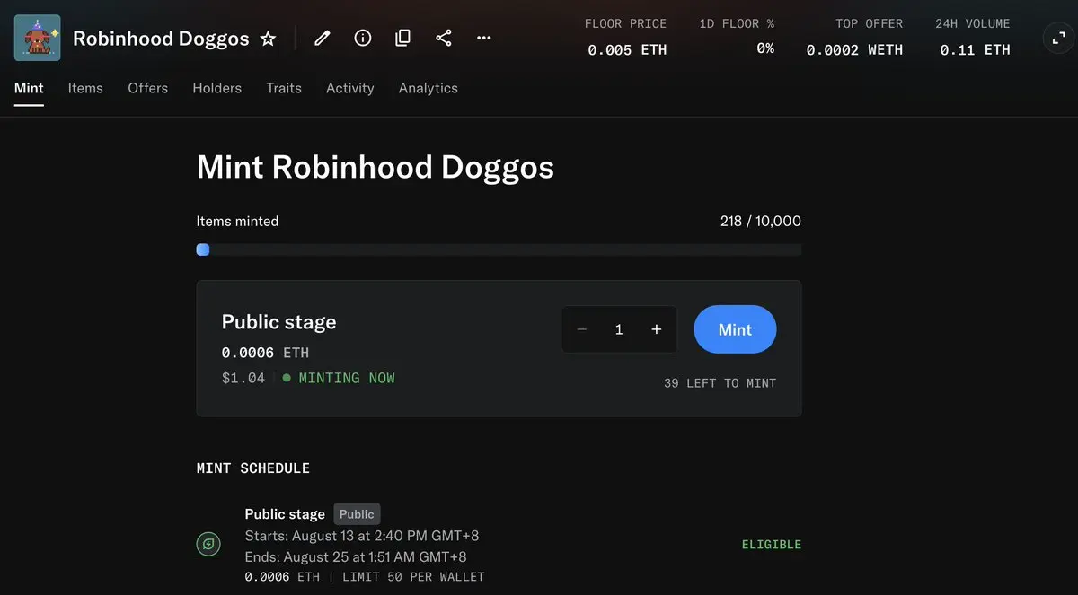Click the items minted progress bar

coord(499,249)
